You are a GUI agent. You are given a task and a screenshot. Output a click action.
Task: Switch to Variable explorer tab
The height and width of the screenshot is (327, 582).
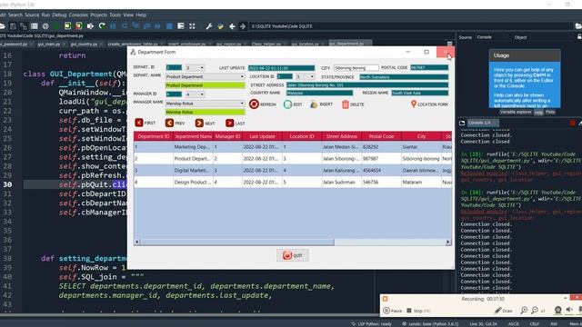515,112
